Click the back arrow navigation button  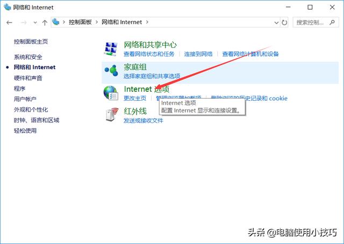pyautogui.click(x=9, y=23)
